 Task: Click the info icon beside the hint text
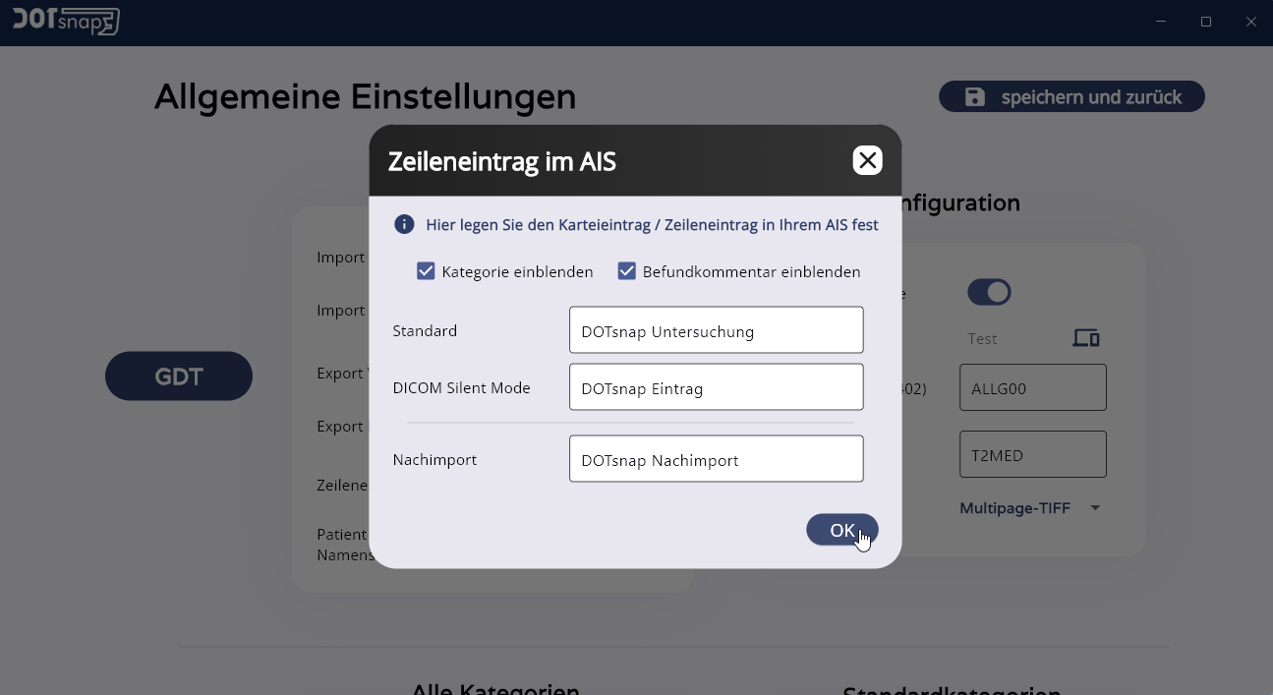click(404, 225)
